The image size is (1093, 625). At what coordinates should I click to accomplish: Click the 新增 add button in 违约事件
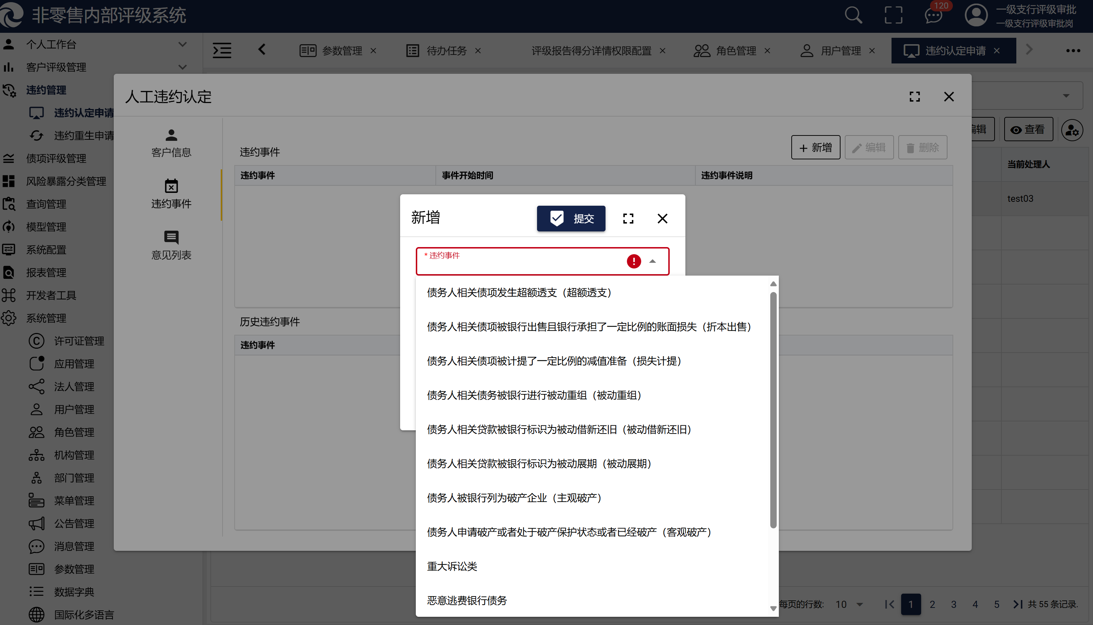(x=815, y=148)
